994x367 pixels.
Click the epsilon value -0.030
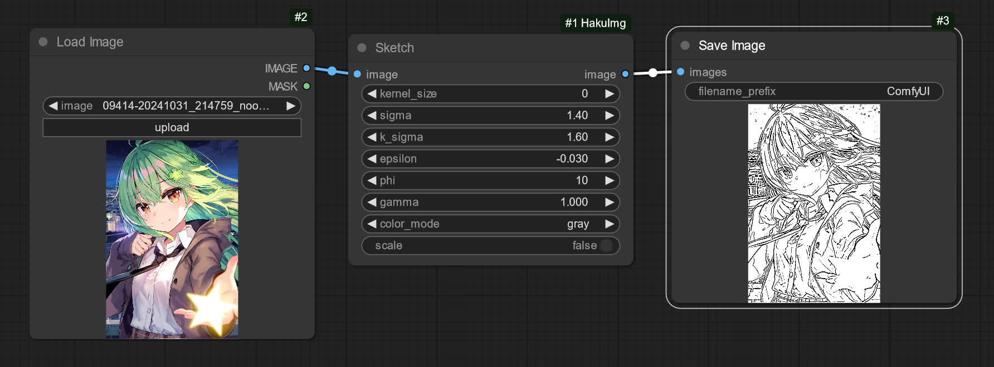pos(572,158)
